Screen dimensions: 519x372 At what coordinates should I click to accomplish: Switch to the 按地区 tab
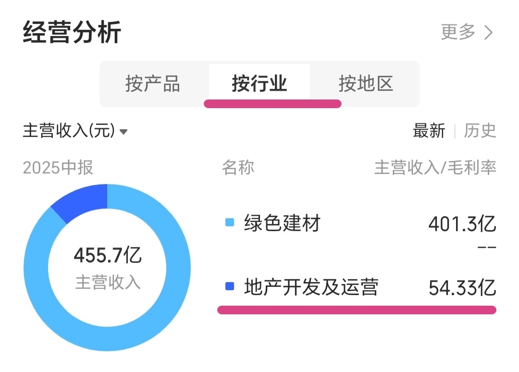coord(366,84)
